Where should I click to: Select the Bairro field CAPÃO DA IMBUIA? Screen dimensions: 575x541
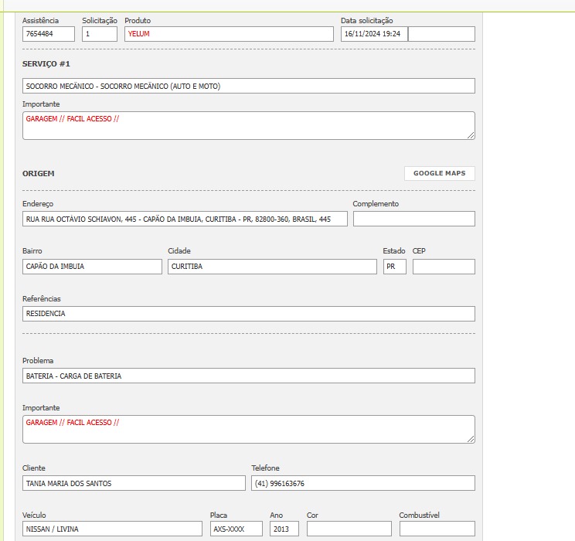click(92, 267)
